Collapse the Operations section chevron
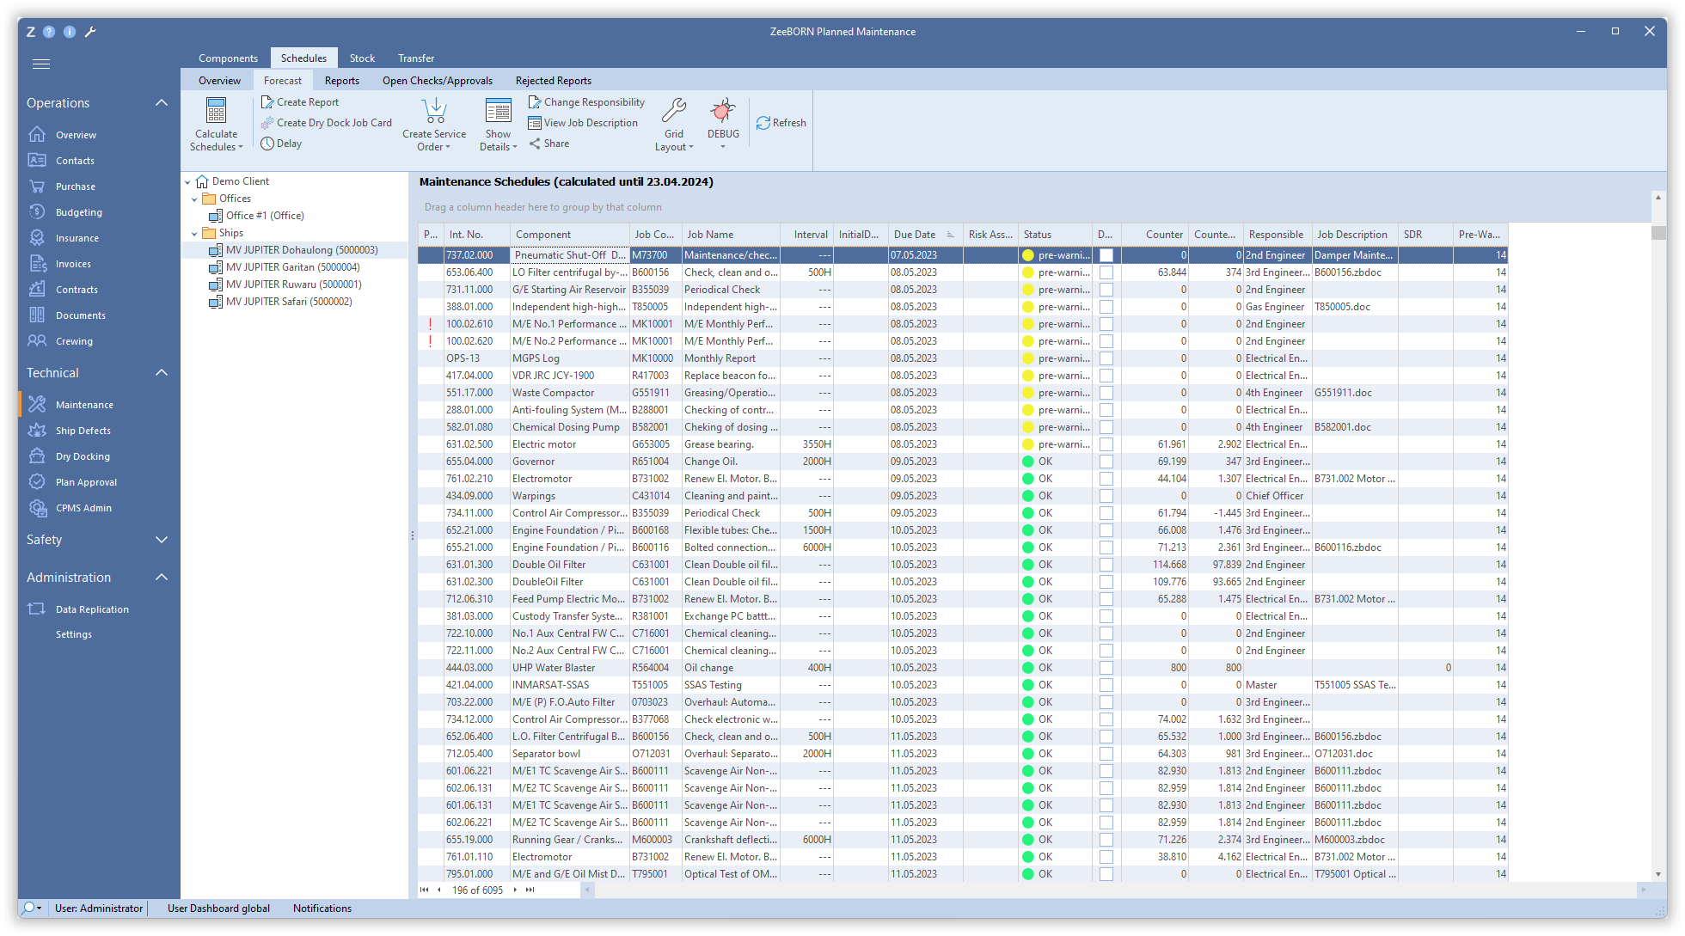Image resolution: width=1685 pixels, height=936 pixels. [x=161, y=103]
